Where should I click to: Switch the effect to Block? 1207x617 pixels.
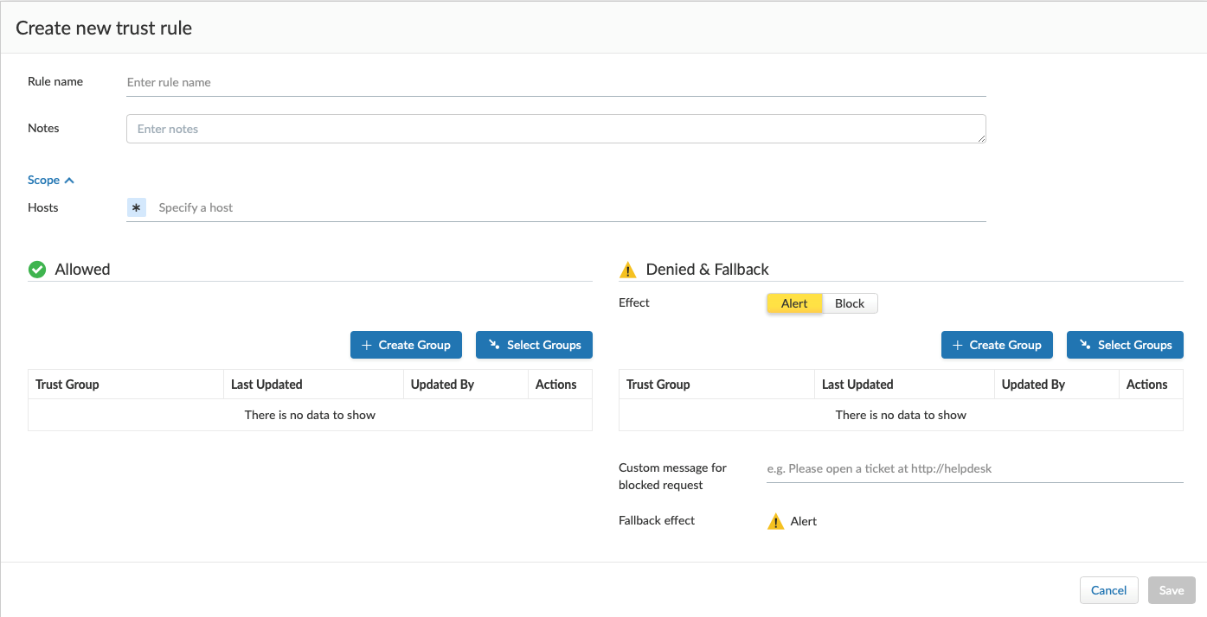[850, 303]
